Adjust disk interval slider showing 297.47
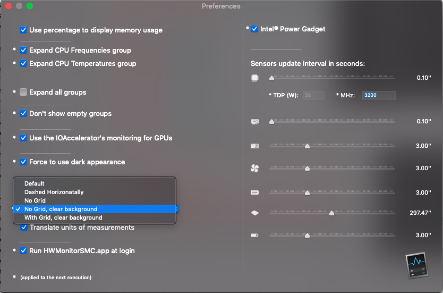The height and width of the screenshot is (293, 443). pos(331,213)
